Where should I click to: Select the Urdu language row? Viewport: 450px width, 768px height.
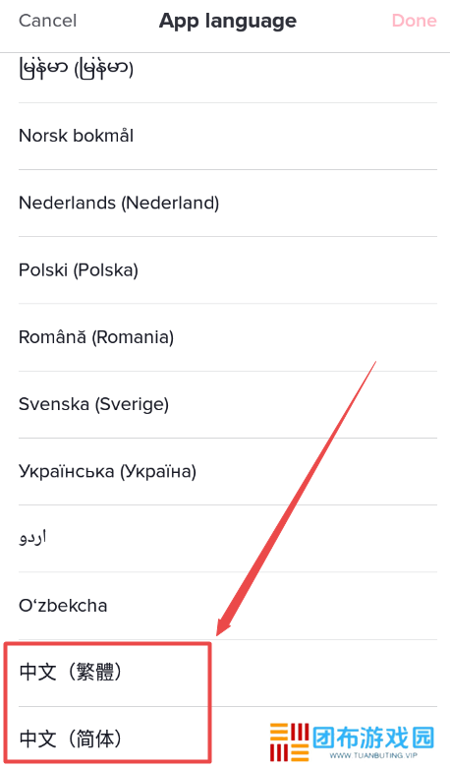[227, 538]
